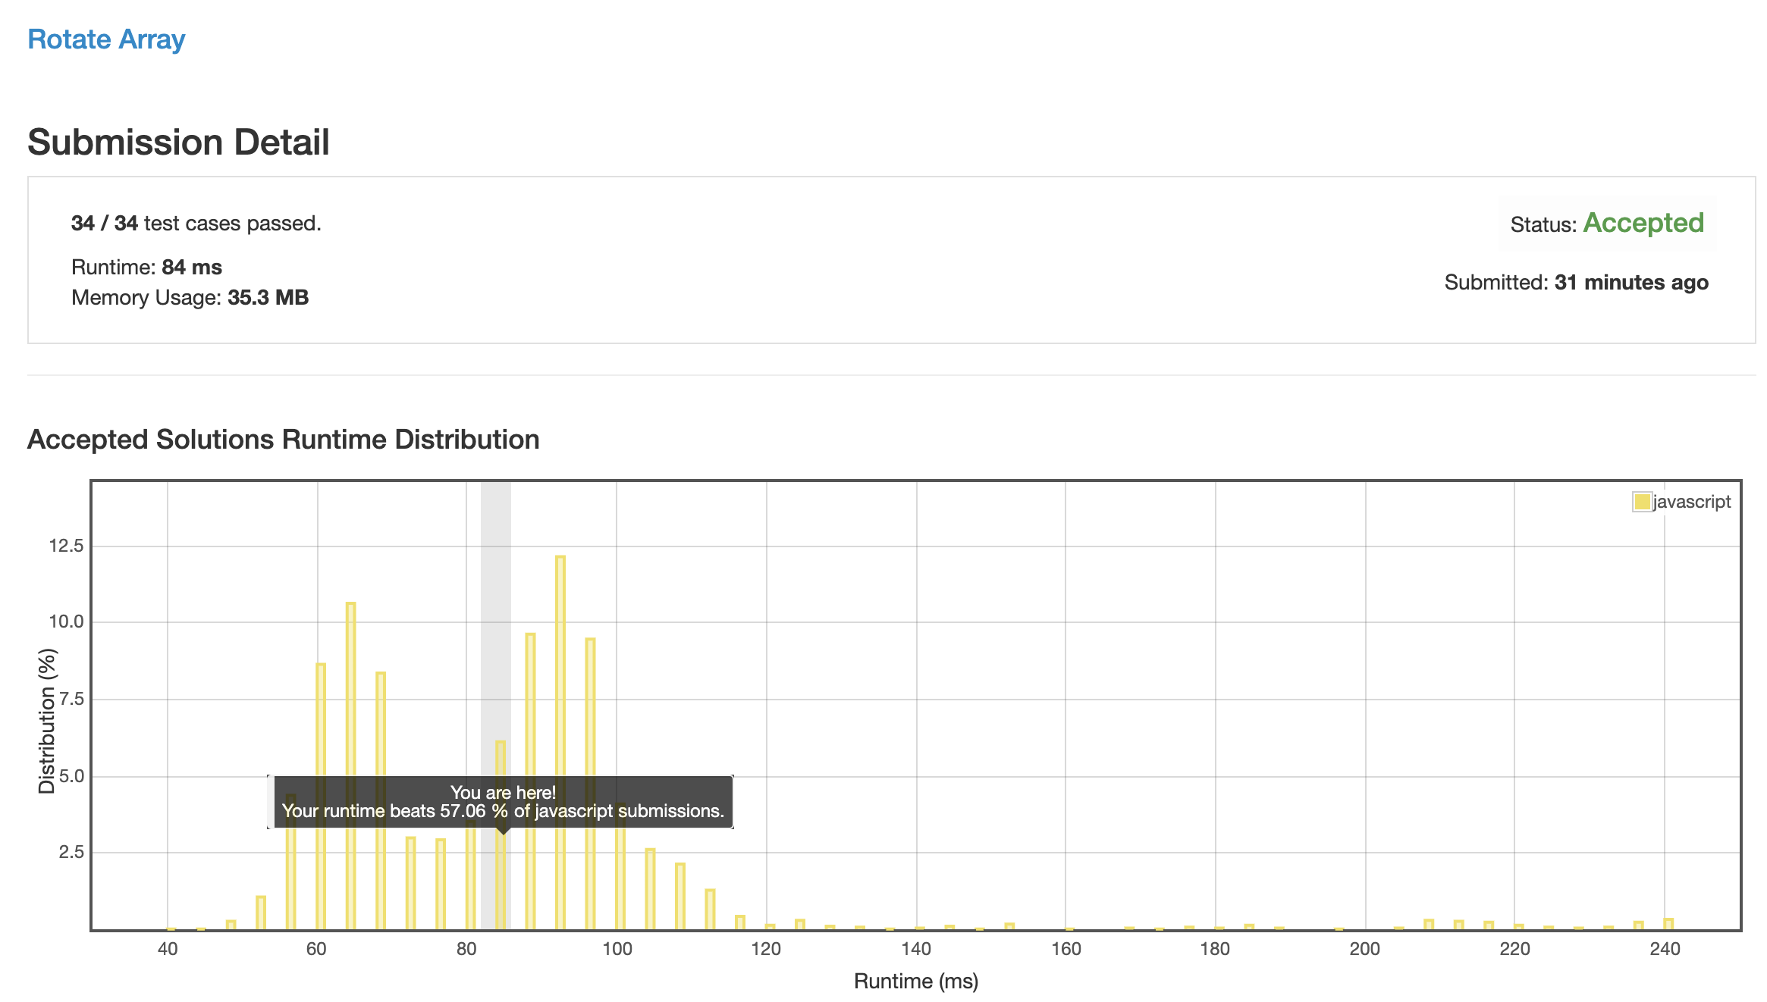Click the bar at 64 ms runtime
The image size is (1767, 1002).
(351, 766)
